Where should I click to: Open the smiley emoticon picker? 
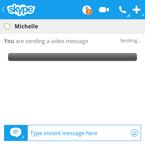point(134,133)
